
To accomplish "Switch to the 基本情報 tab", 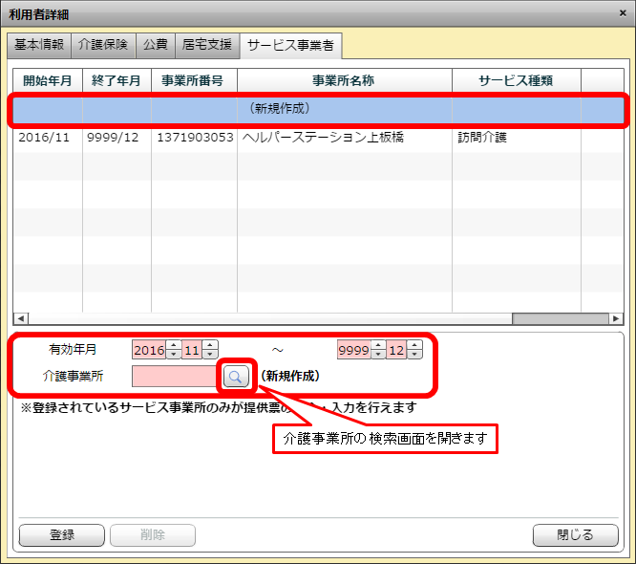I will pos(39,45).
